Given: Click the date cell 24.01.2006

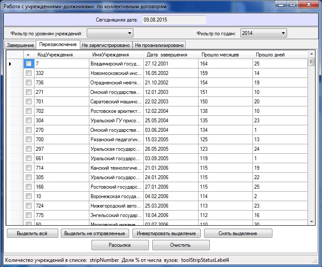Looking at the screenshot, I should pos(171,177).
